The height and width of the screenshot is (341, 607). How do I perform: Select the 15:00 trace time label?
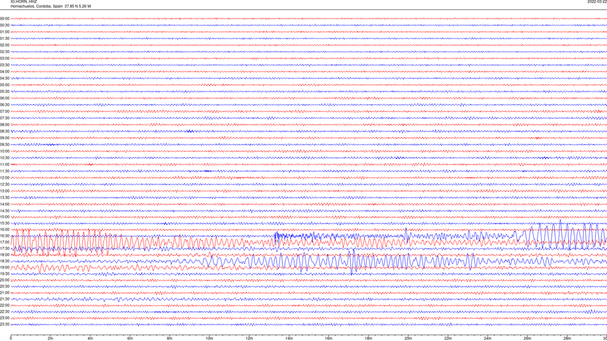tap(4, 217)
